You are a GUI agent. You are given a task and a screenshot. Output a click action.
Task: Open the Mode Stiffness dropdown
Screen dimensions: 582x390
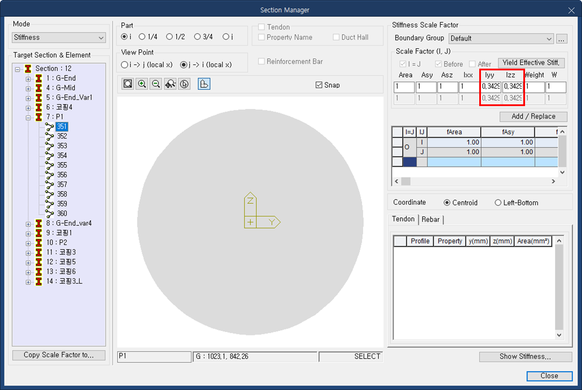click(x=59, y=37)
